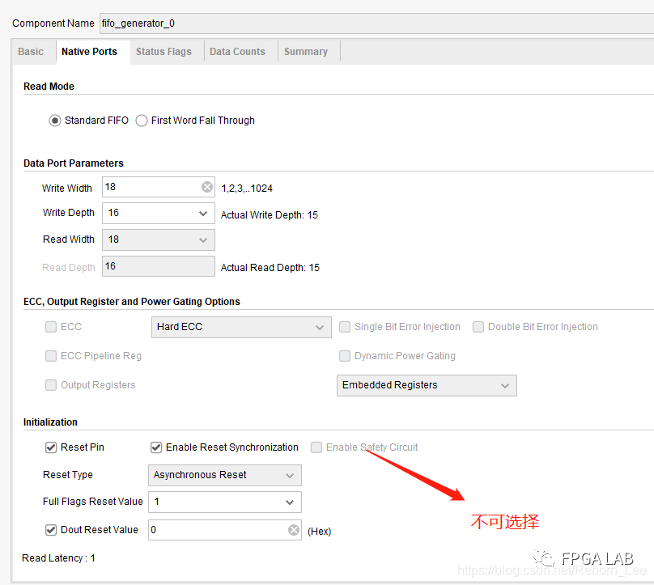Select the Native Ports tab
654x585 pixels.
click(89, 52)
